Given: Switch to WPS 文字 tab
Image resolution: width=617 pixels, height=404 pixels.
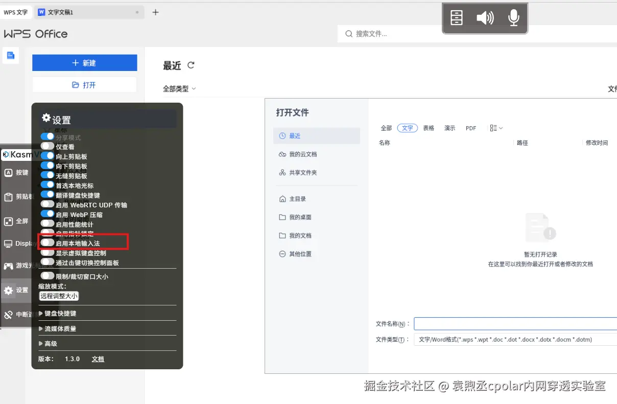Looking at the screenshot, I should pyautogui.click(x=16, y=12).
